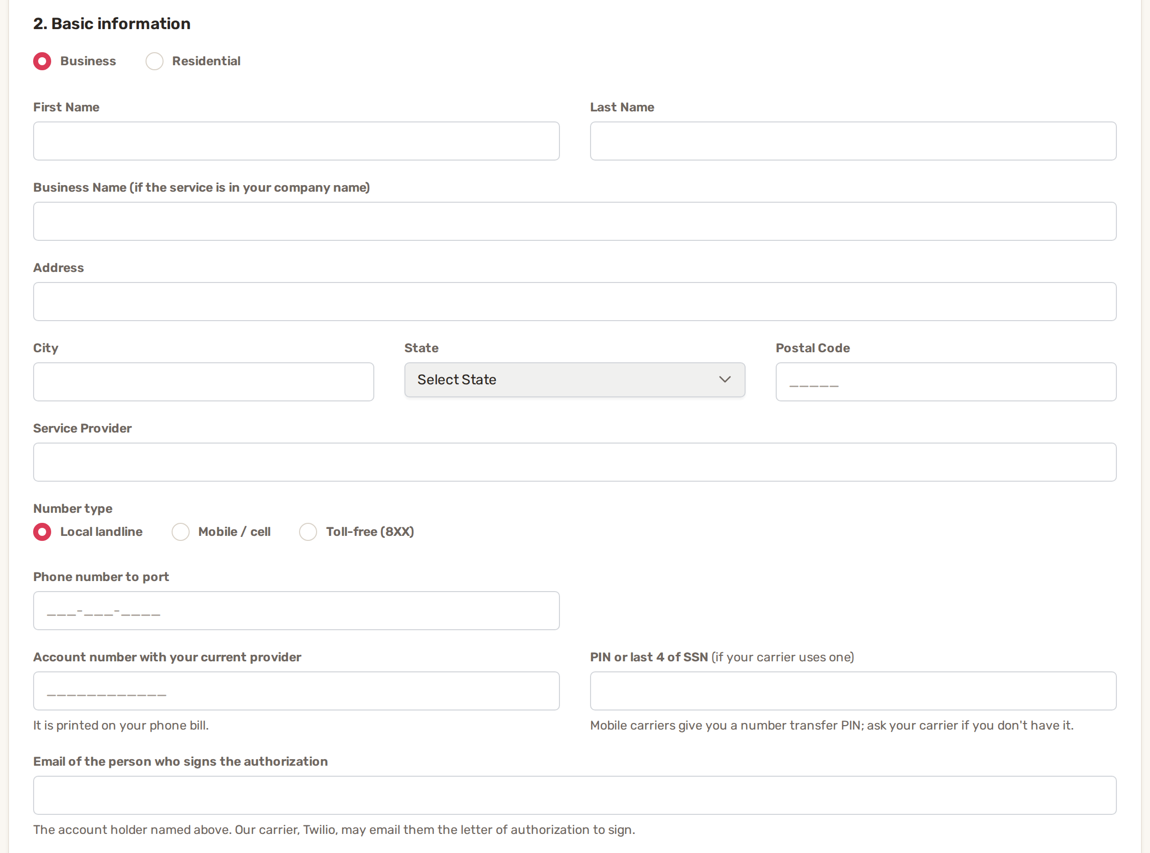Focus the City input field

point(203,382)
